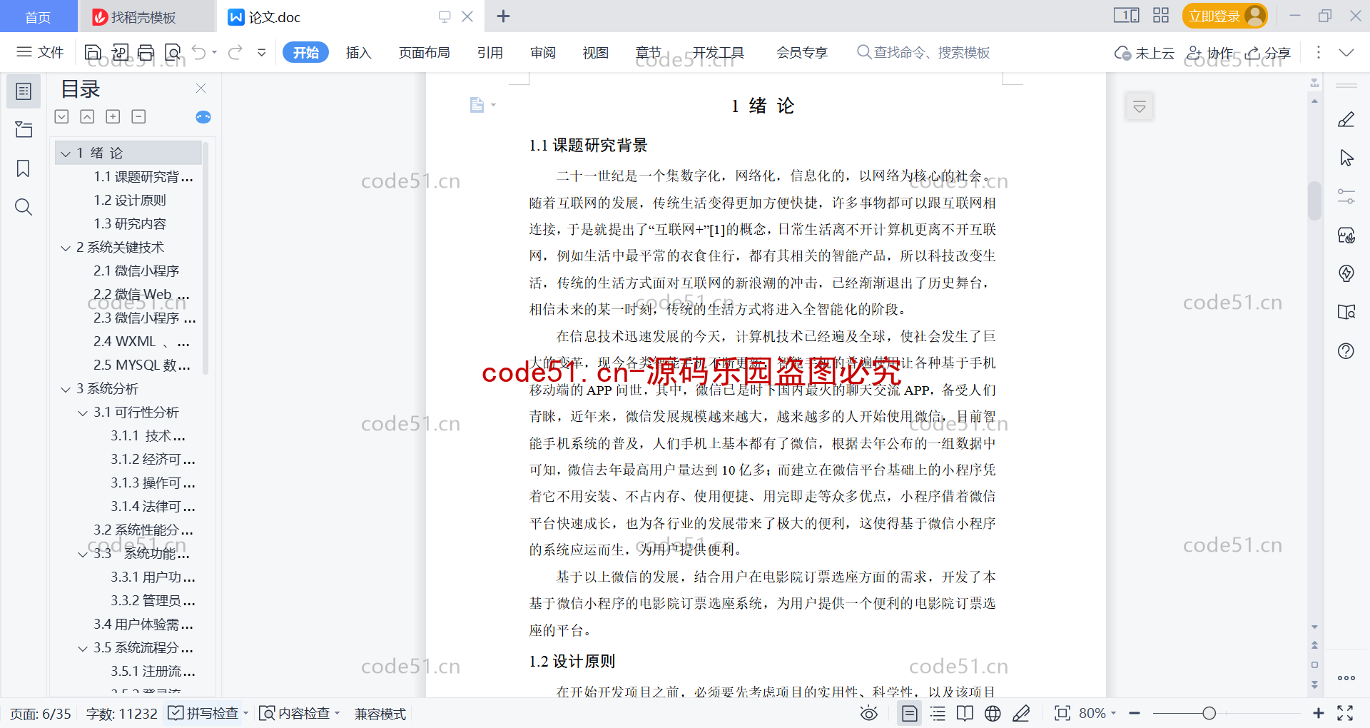1370x728 pixels.
Task: Select the 插入 ribbon tab
Action: pos(358,52)
